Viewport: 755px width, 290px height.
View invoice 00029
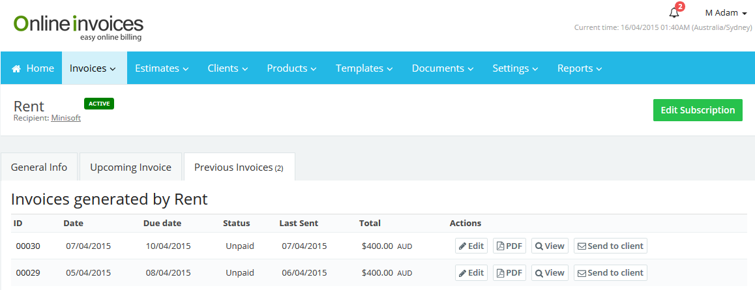point(550,273)
